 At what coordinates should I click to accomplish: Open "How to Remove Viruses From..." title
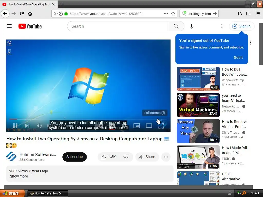tap(234, 124)
